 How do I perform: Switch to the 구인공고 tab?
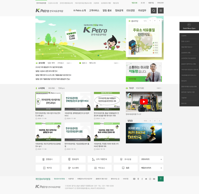[x=60, y=63]
